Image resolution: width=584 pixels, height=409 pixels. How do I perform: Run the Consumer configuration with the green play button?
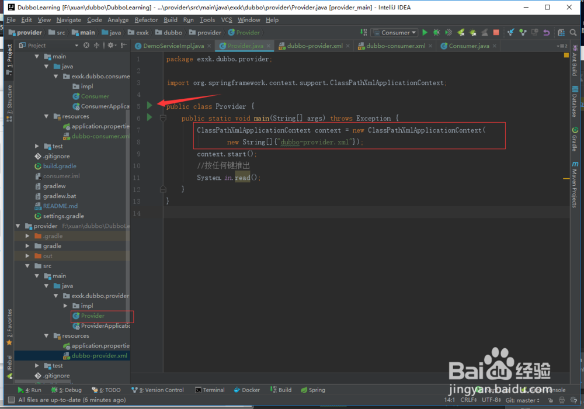click(x=425, y=32)
